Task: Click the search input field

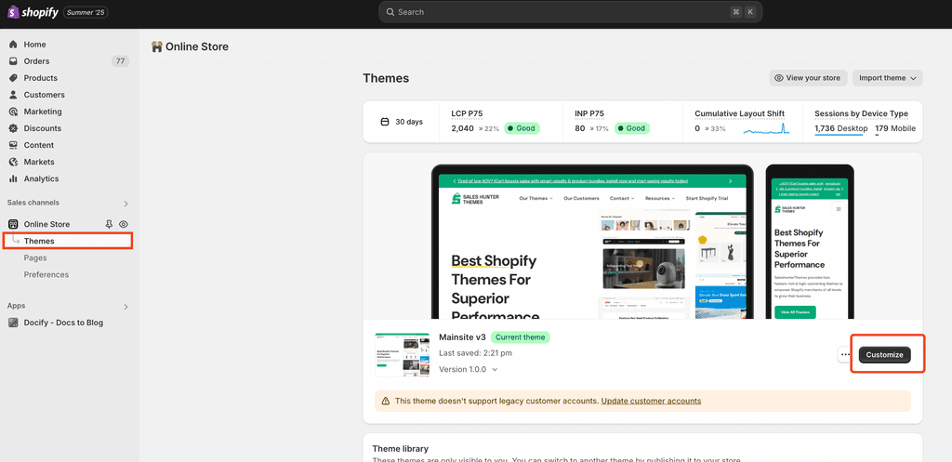Action: tap(570, 12)
